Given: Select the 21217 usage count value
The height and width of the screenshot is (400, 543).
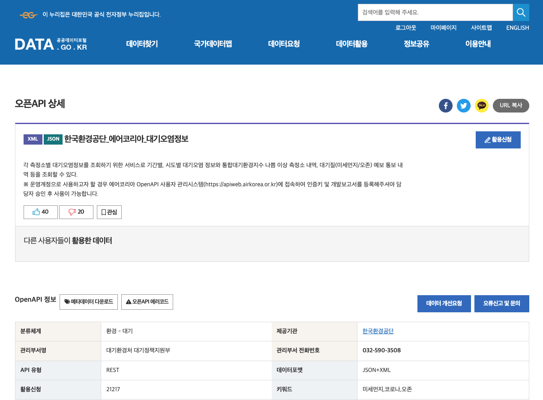Looking at the screenshot, I should (113, 389).
